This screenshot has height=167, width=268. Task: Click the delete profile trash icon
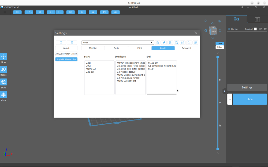pyautogui.click(x=170, y=42)
